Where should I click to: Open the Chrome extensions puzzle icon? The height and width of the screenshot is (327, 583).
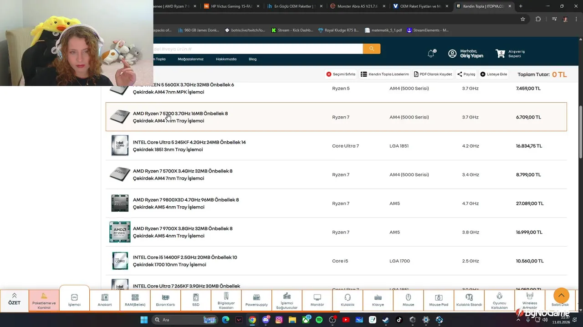pyautogui.click(x=538, y=19)
